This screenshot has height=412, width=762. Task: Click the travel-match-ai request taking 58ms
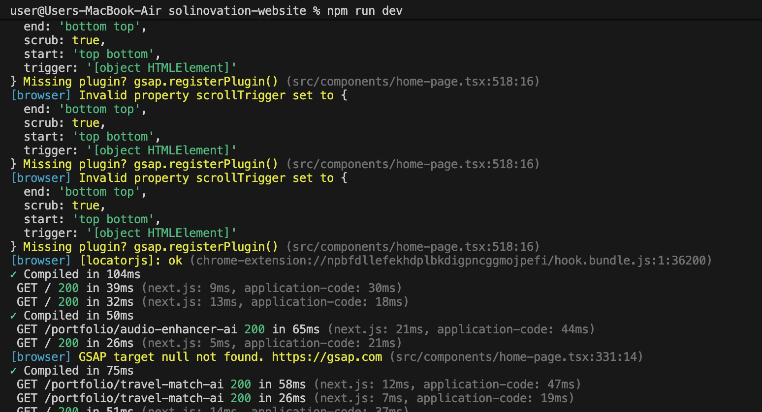point(161,384)
